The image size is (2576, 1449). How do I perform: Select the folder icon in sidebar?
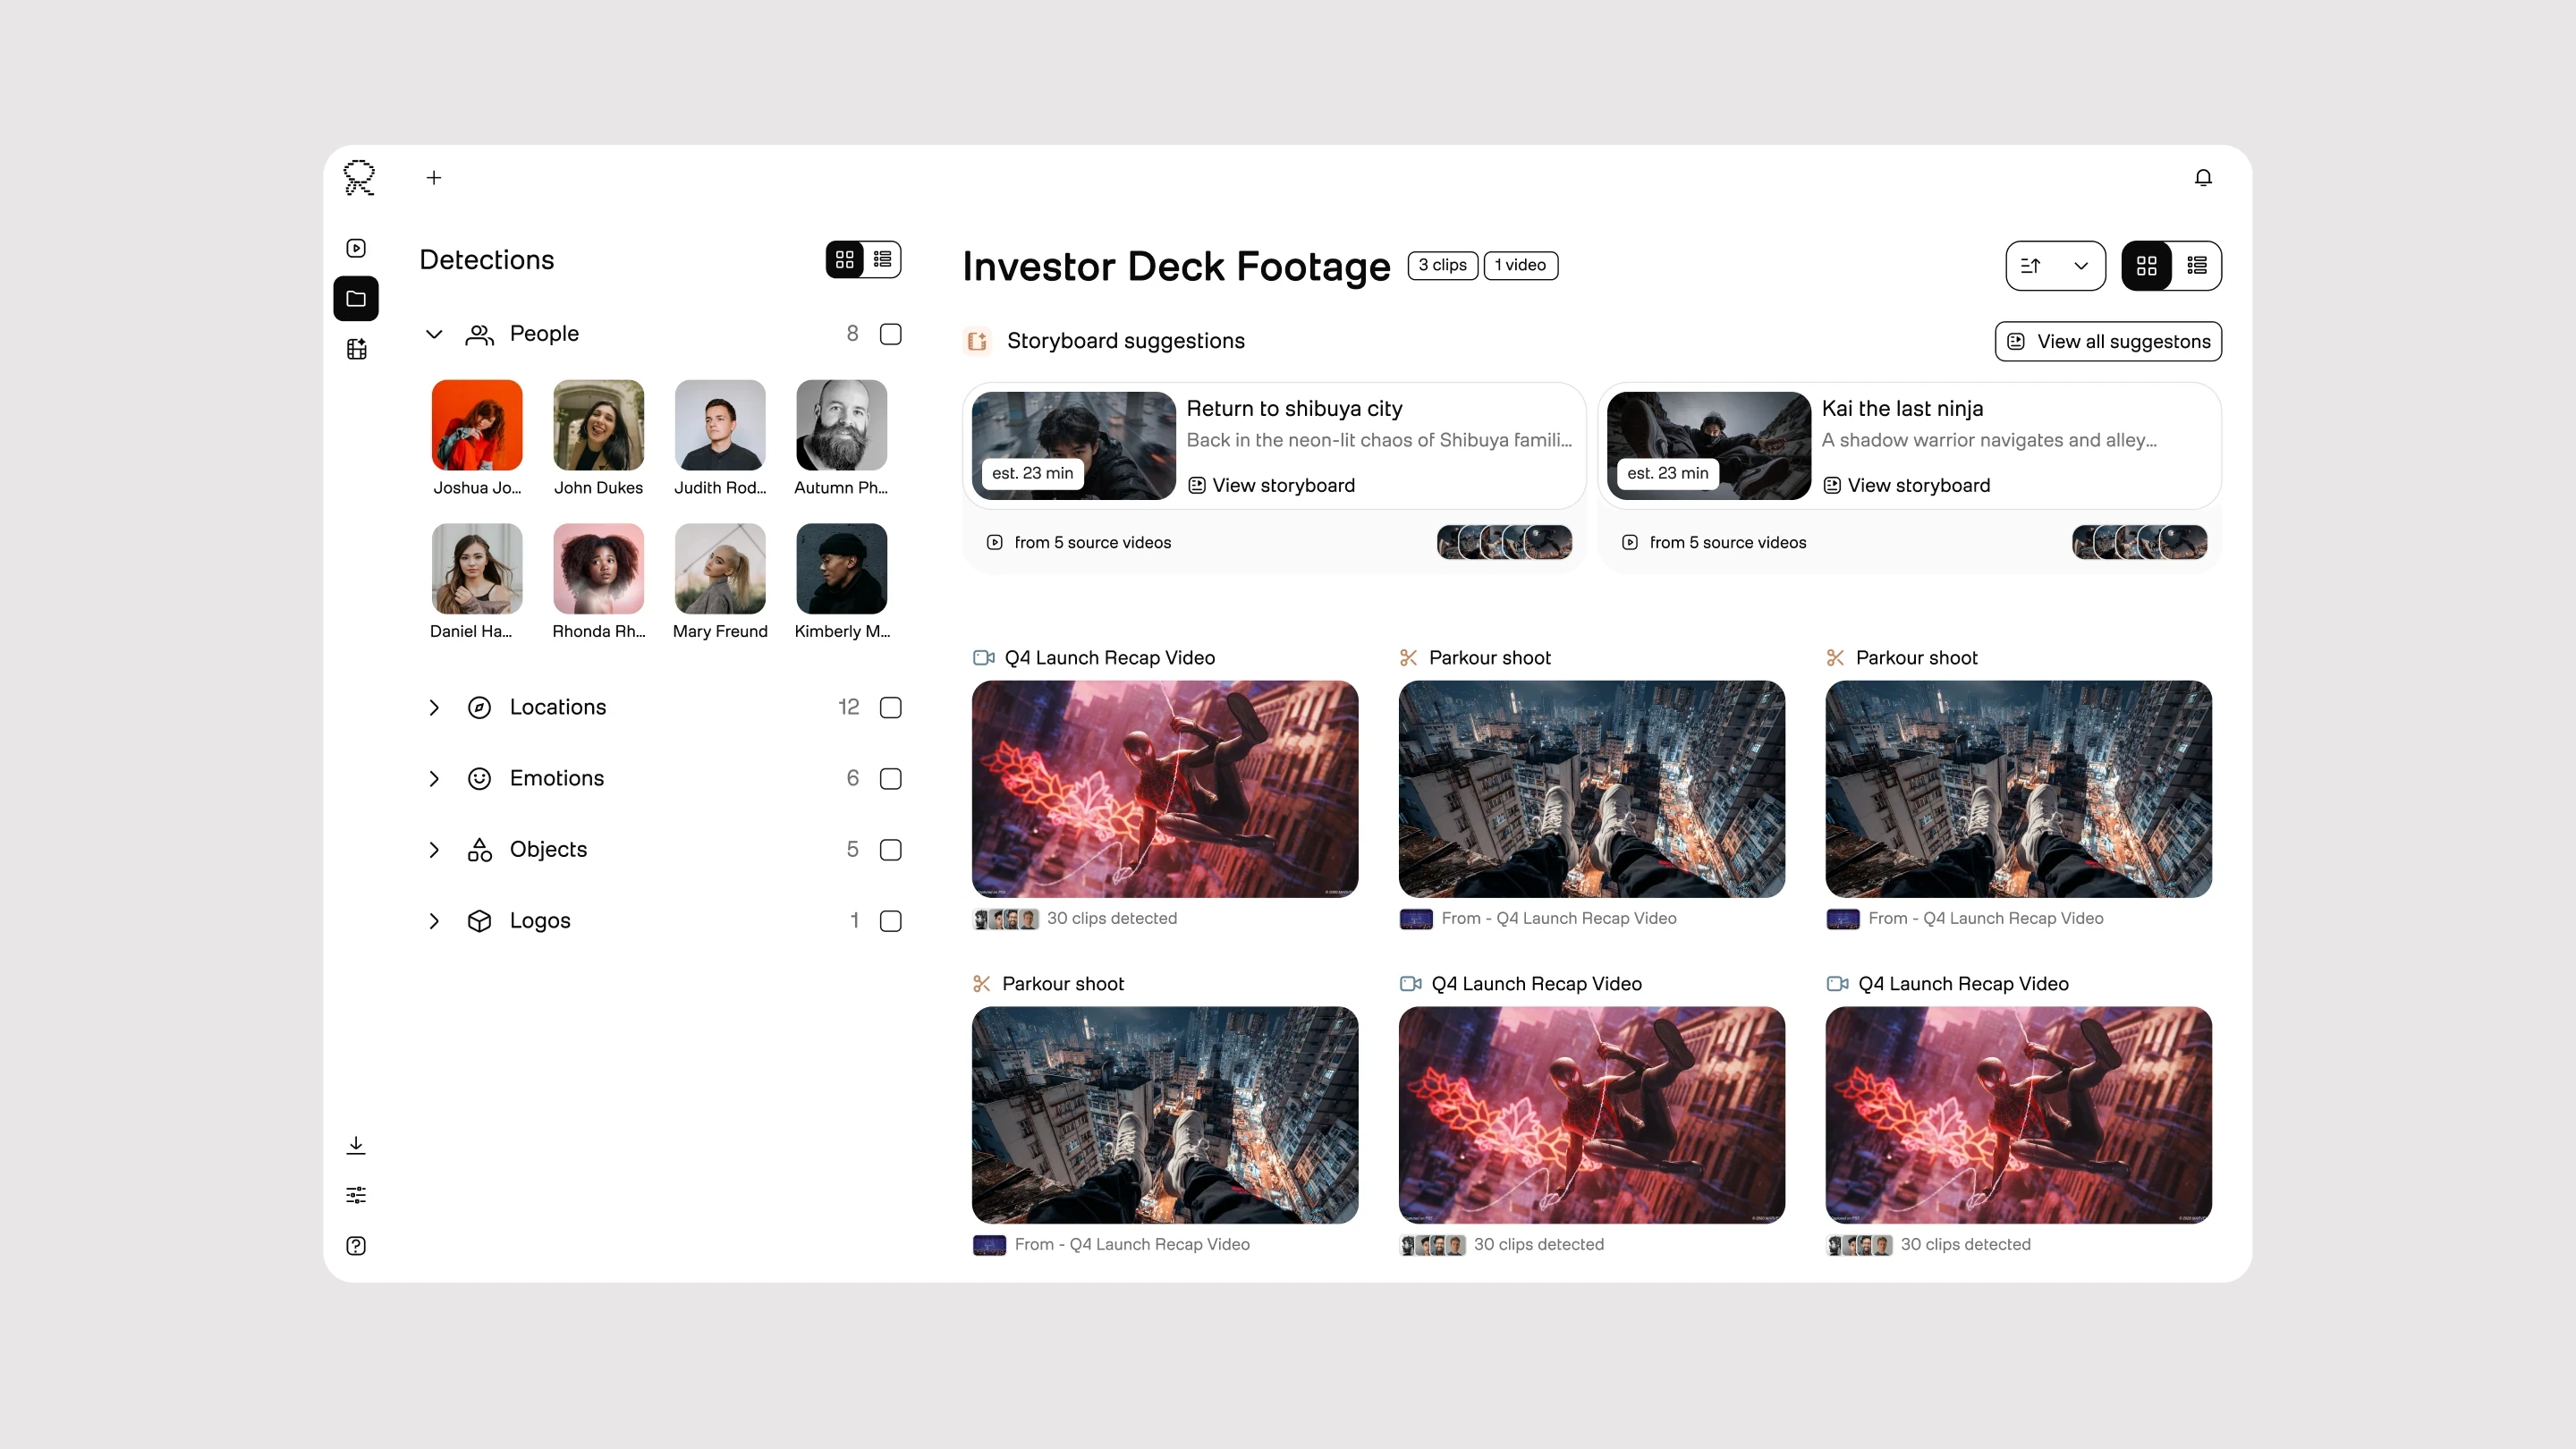356,299
